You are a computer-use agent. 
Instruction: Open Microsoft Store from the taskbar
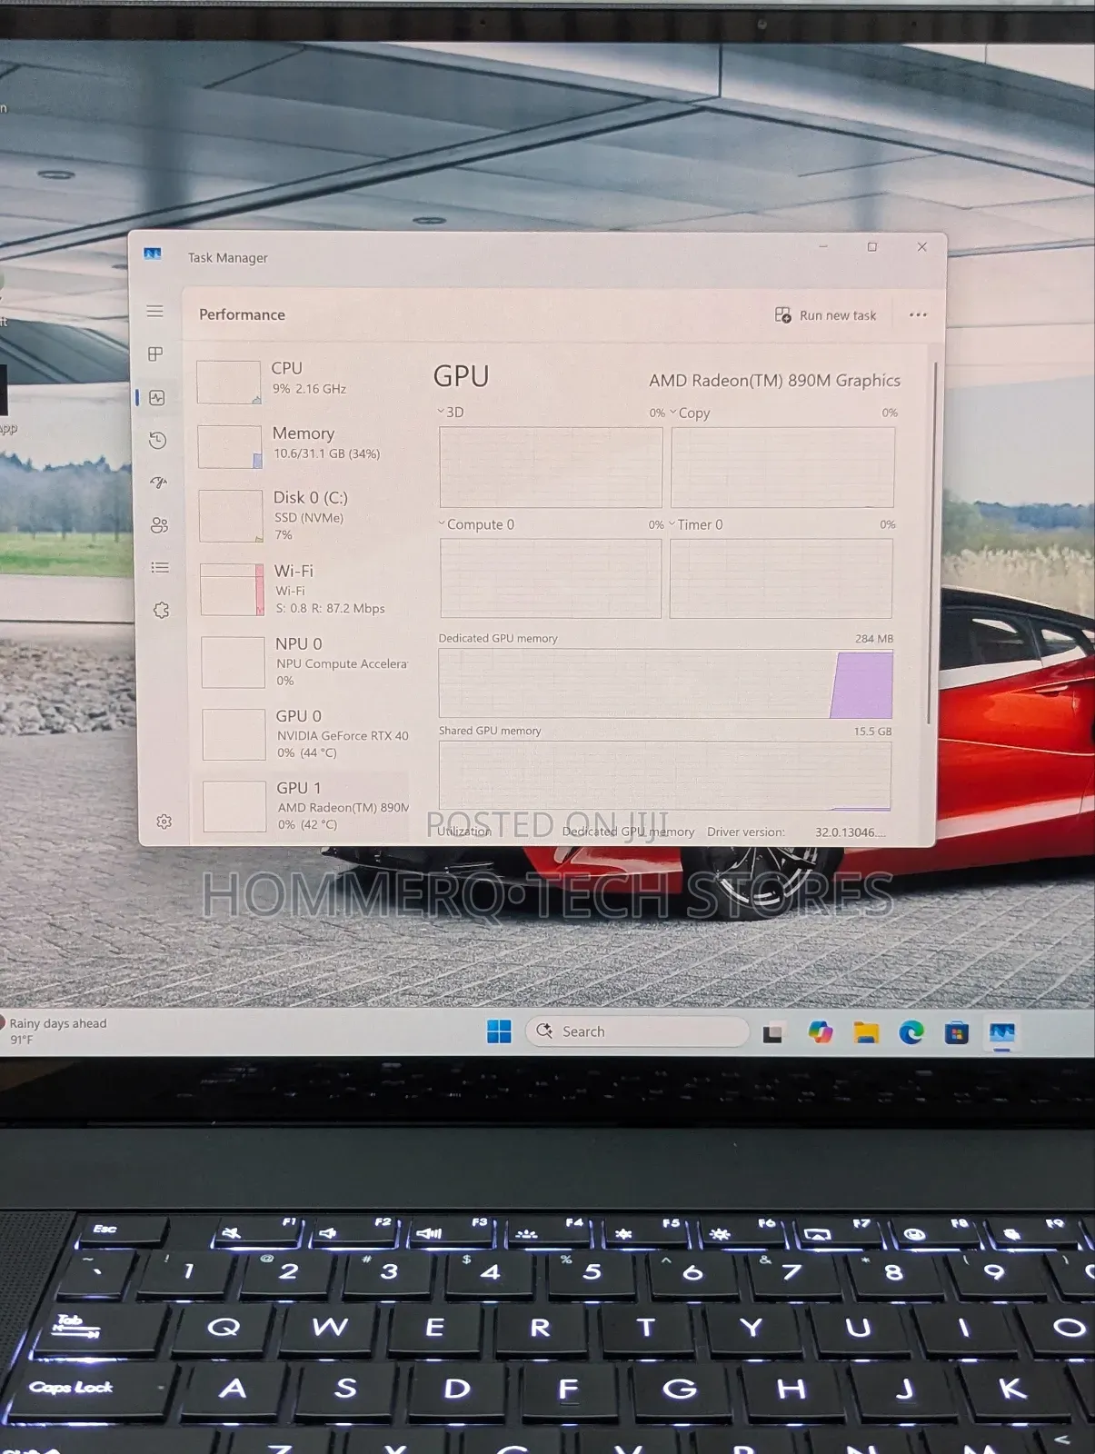coord(957,1032)
